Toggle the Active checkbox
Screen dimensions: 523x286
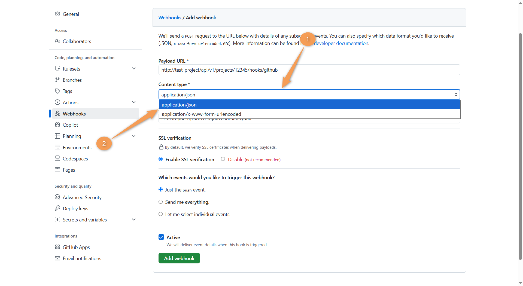pyautogui.click(x=161, y=237)
